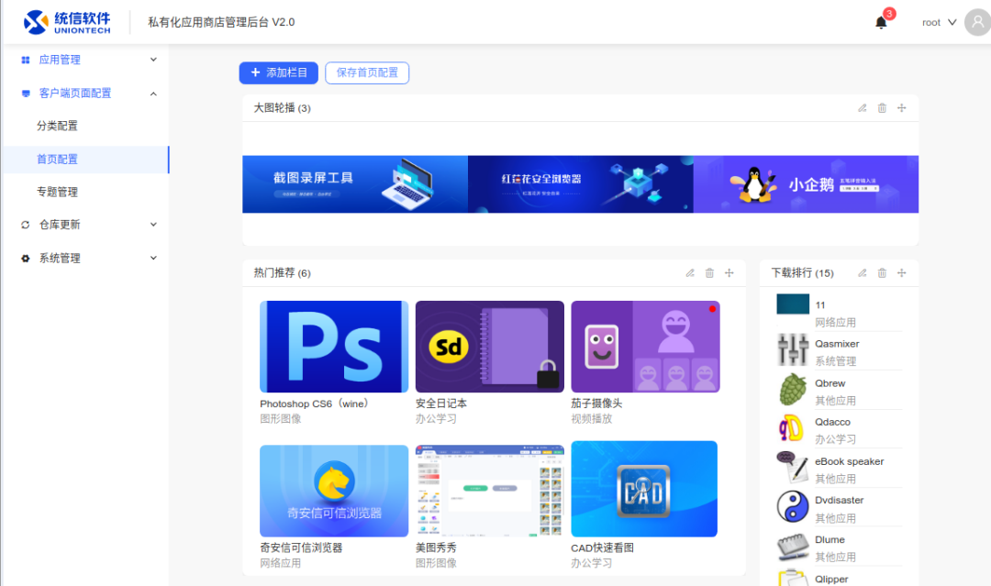Open the root user avatar
Screen dimensions: 991x586
pos(977,22)
